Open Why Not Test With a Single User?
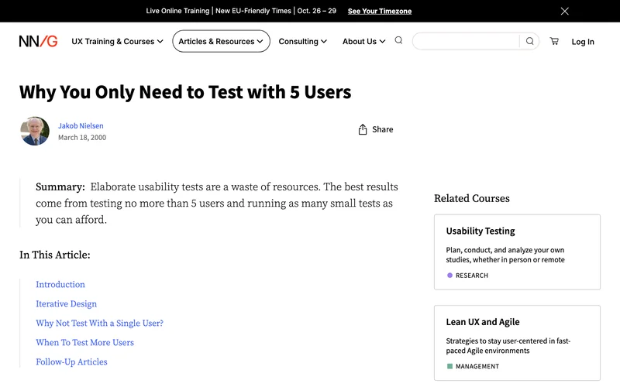Screen dimensions: 620x387 tap(99, 323)
